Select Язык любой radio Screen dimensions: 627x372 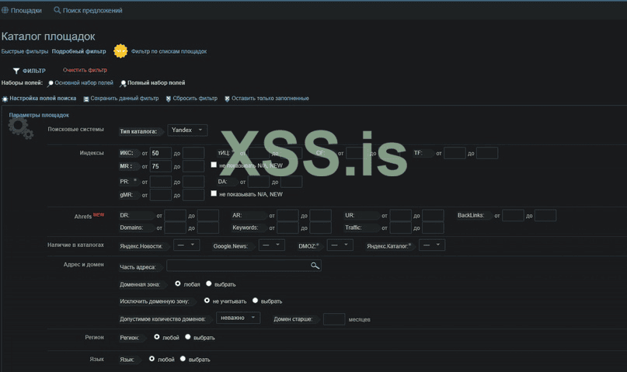152,359
